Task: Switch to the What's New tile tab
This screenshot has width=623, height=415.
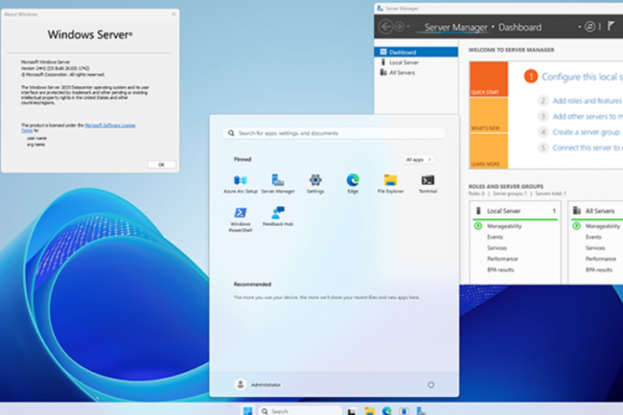Action: pos(484,127)
